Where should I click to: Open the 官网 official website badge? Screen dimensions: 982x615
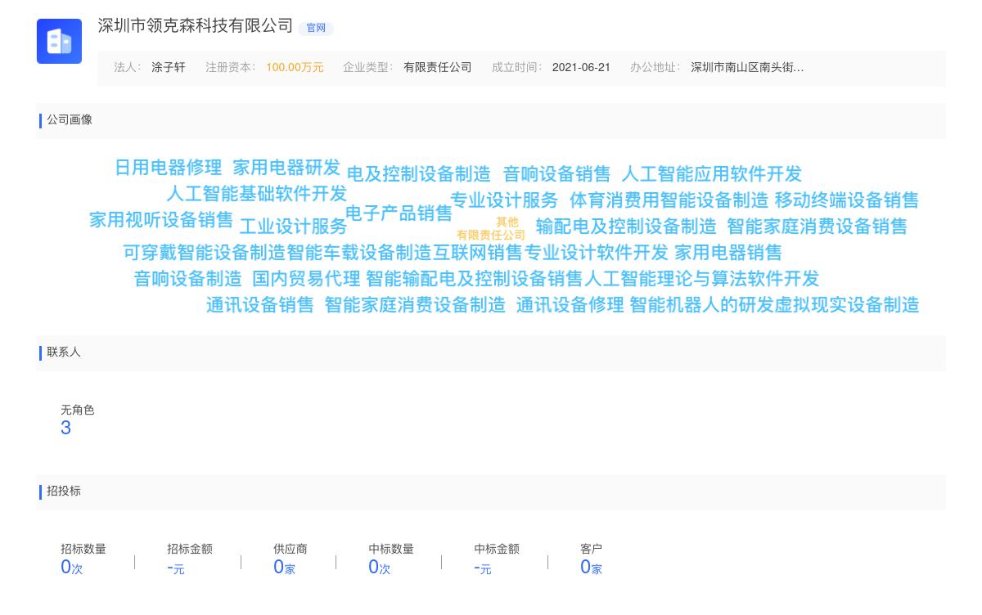click(316, 28)
